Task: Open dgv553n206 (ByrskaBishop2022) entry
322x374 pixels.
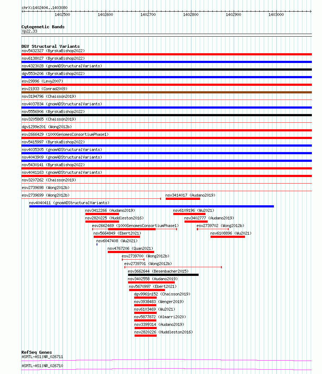Action: [53, 74]
